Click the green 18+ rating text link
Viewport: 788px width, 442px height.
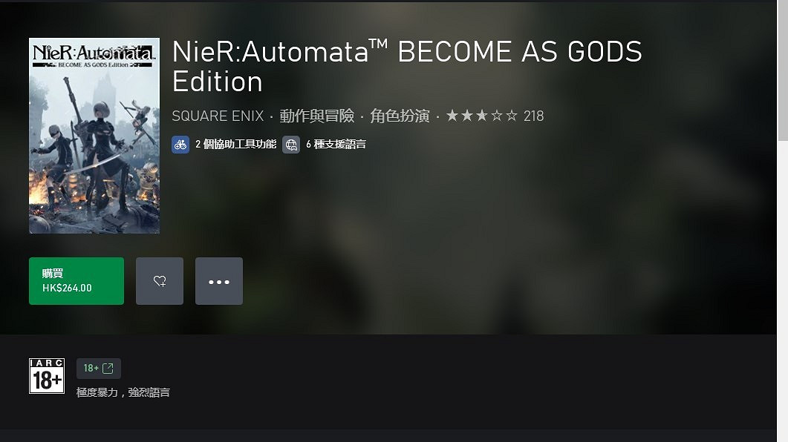(91, 369)
